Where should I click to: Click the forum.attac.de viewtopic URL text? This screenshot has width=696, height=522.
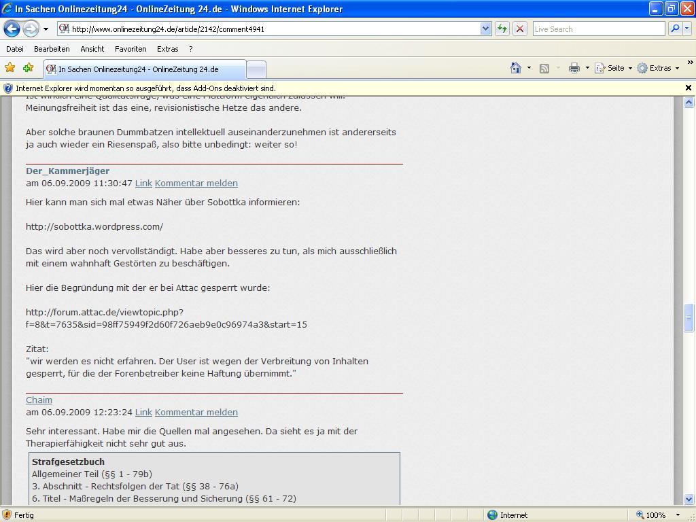167,319
